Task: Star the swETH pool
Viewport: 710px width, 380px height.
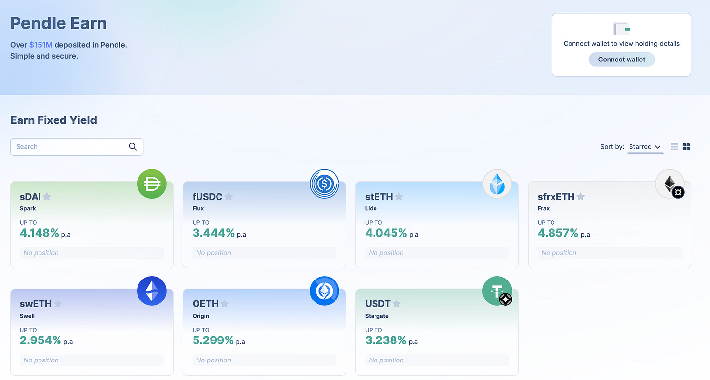Action: [58, 304]
